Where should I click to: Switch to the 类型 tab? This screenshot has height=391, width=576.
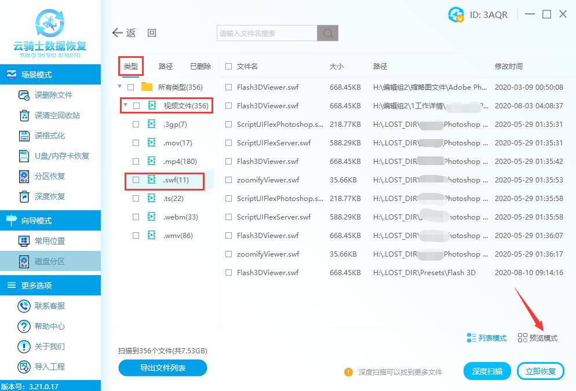pos(131,67)
